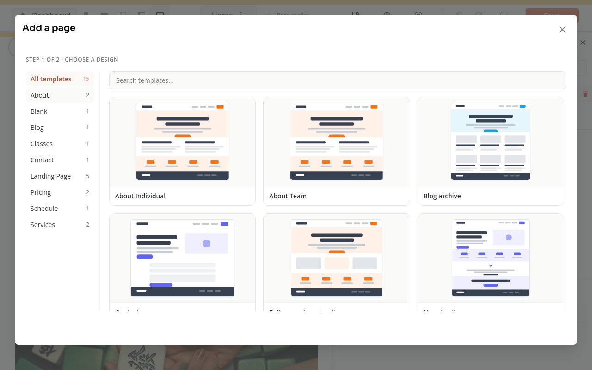Click the About Team label

point(288,196)
